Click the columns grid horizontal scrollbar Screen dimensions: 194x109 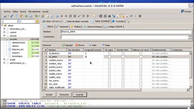(x=116, y=90)
